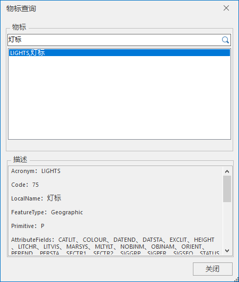Select the LIGHTS,灯标 list entry
Viewport: 239px width, 282px height.
tap(119, 53)
